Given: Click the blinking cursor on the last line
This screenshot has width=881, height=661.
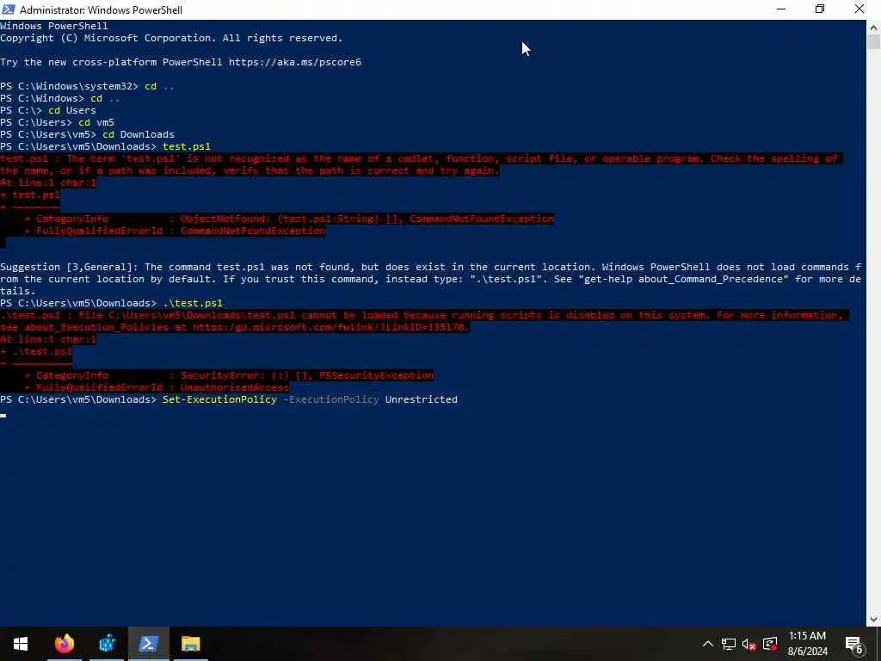Looking at the screenshot, I should (x=3, y=416).
